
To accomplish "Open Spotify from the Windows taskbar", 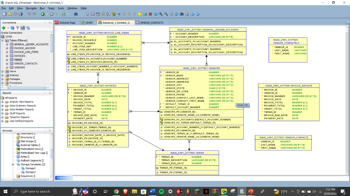I will 161,191.
